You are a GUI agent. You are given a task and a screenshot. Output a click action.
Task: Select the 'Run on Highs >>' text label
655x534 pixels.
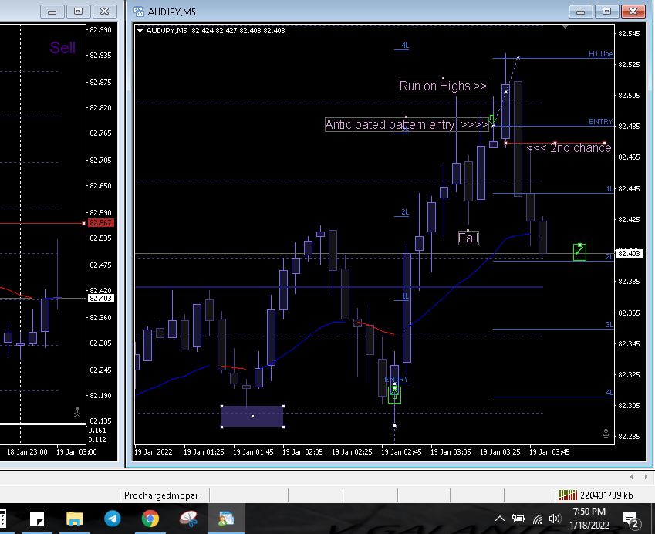tap(444, 86)
